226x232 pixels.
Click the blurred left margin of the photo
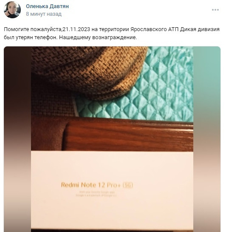[x=17, y=139]
